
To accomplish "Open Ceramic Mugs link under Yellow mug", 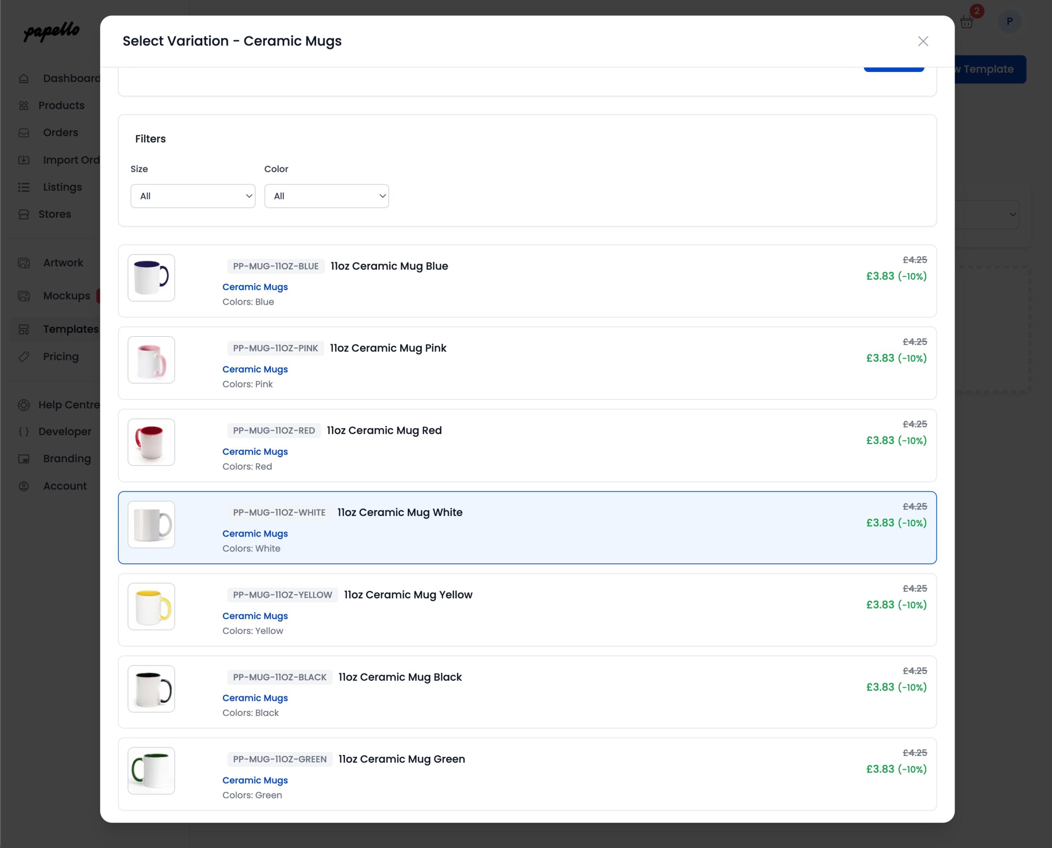I will [x=254, y=616].
